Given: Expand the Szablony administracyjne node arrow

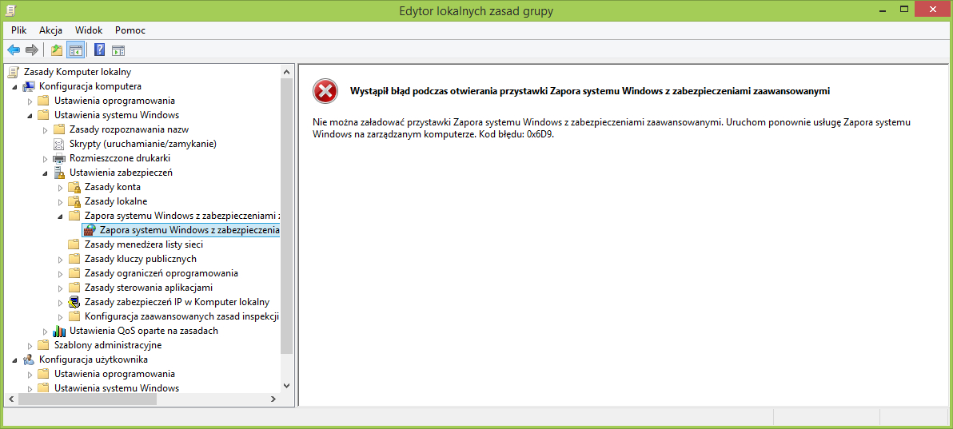Looking at the screenshot, I should (x=30, y=346).
